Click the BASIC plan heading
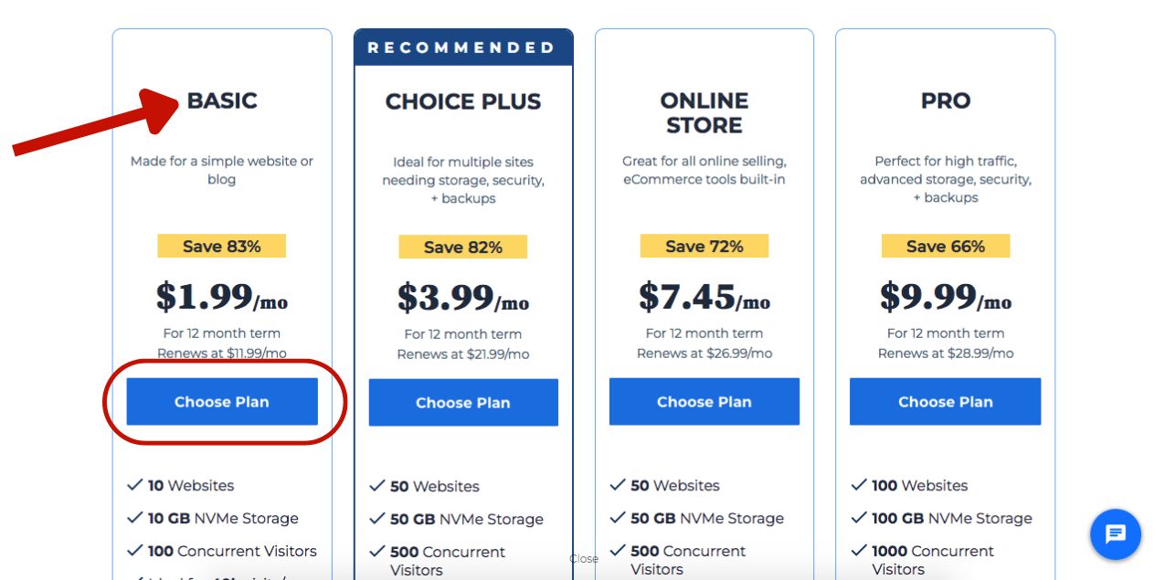The height and width of the screenshot is (580, 1165). coord(222,100)
